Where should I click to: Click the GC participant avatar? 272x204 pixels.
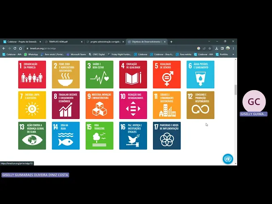pos(254,102)
